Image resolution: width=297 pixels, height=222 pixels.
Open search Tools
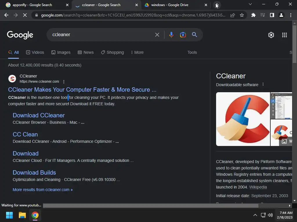click(192, 52)
